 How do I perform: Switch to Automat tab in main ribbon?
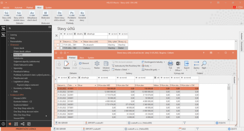tap(18, 8)
